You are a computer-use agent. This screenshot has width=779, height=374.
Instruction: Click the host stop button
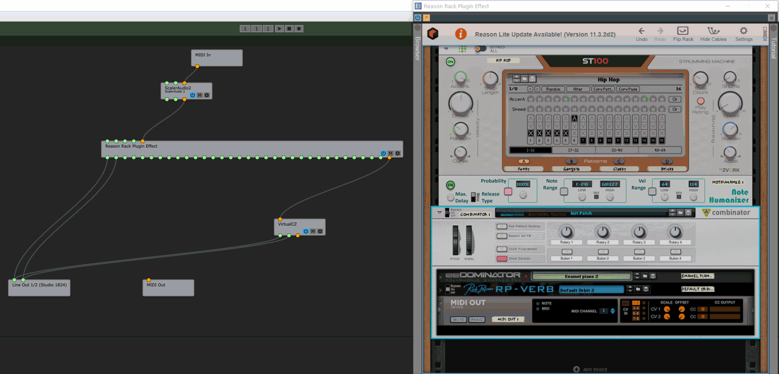(289, 29)
